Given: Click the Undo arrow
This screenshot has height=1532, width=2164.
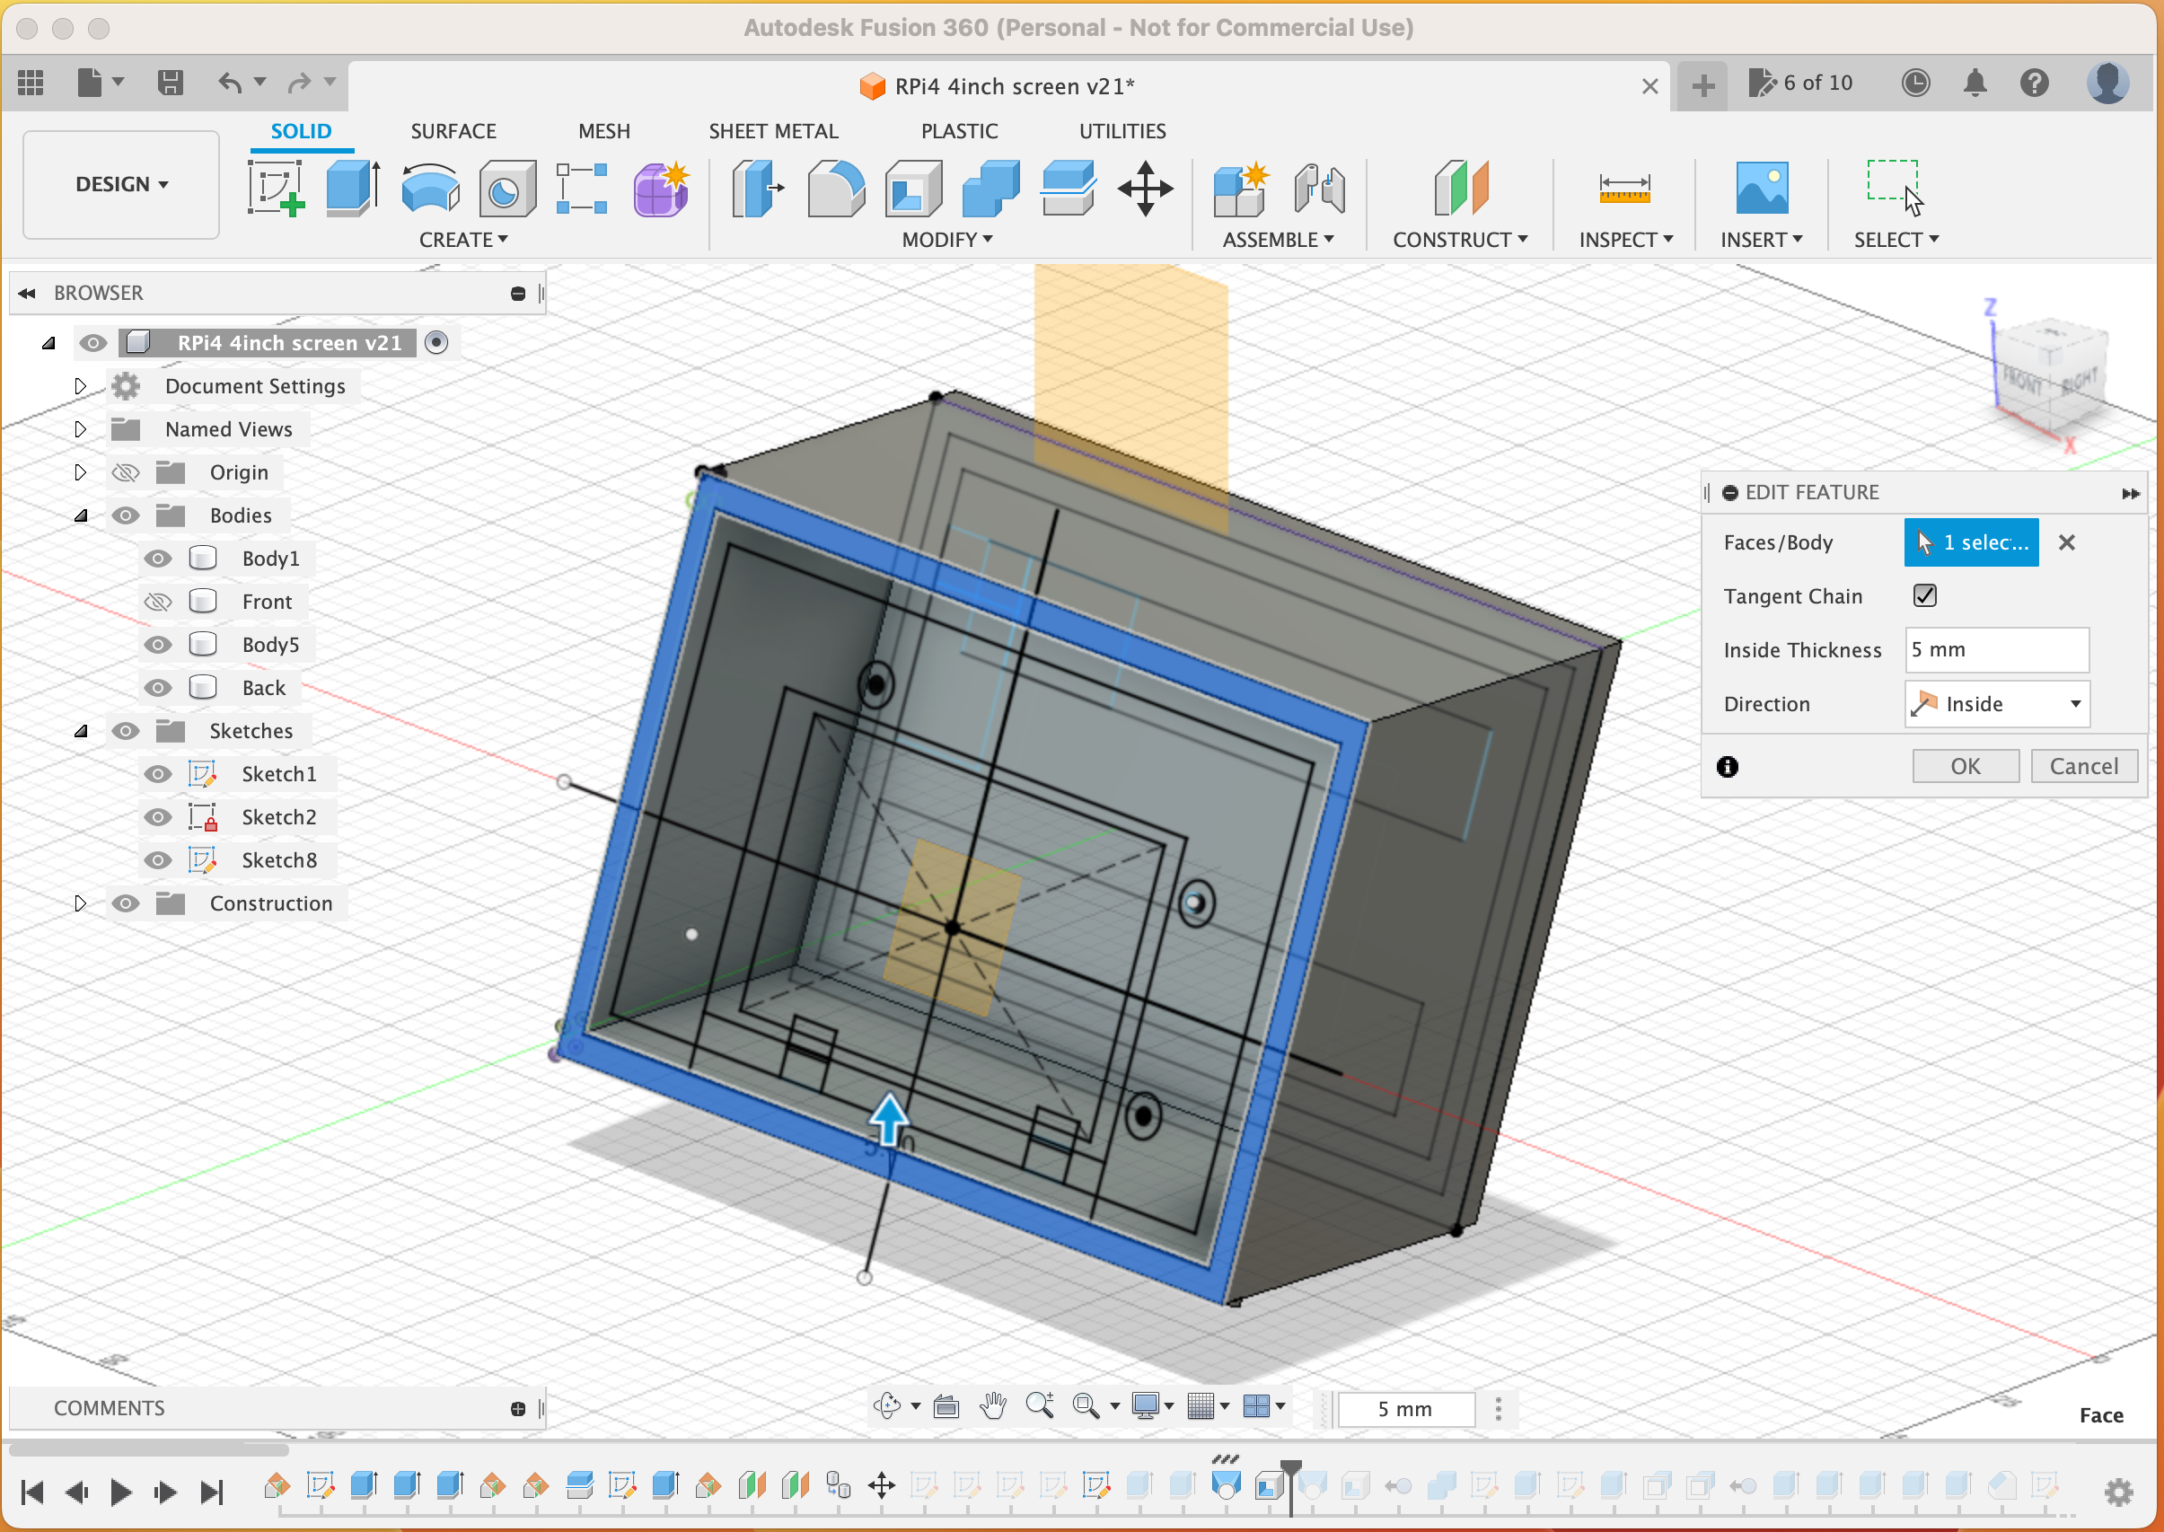Looking at the screenshot, I should [x=230, y=83].
